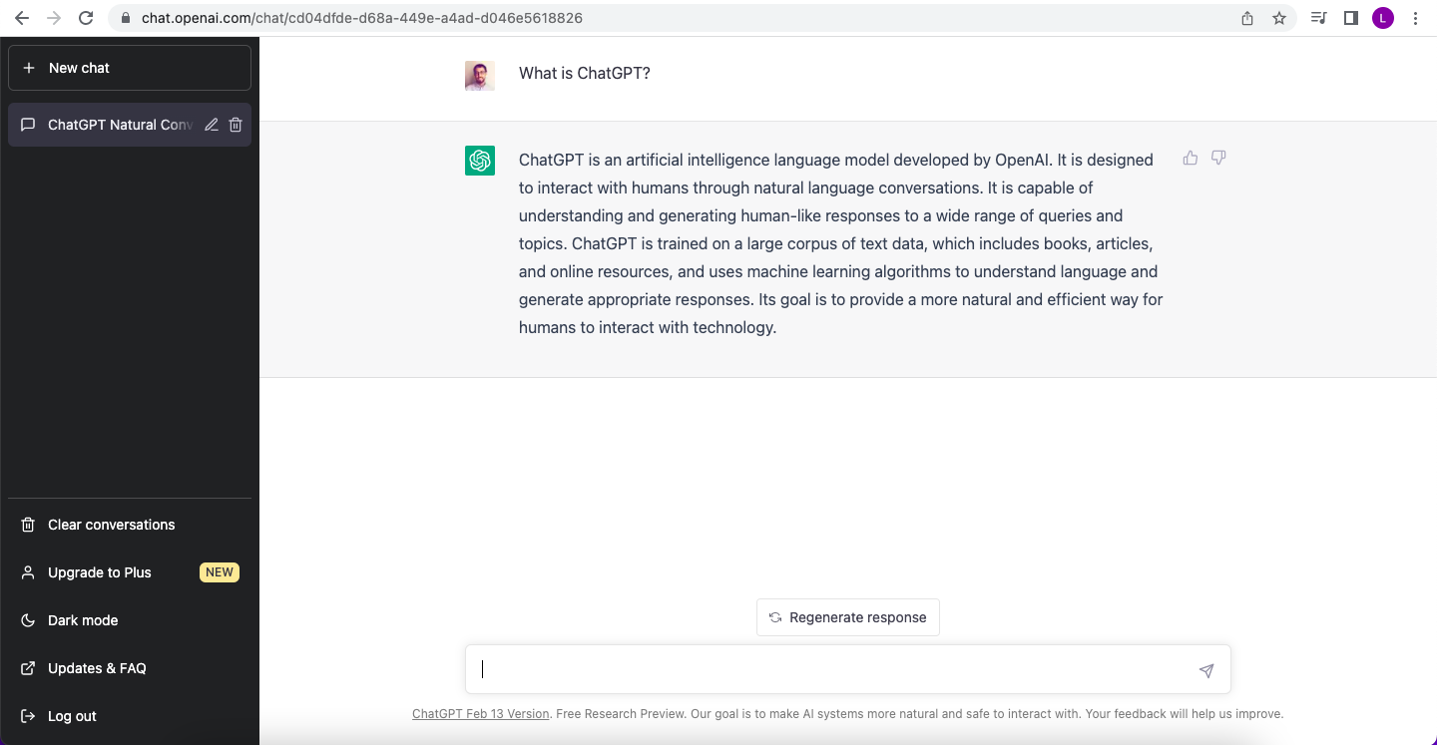Open the tab media control dropdown
Image resolution: width=1437 pixels, height=745 pixels.
pyautogui.click(x=1318, y=17)
